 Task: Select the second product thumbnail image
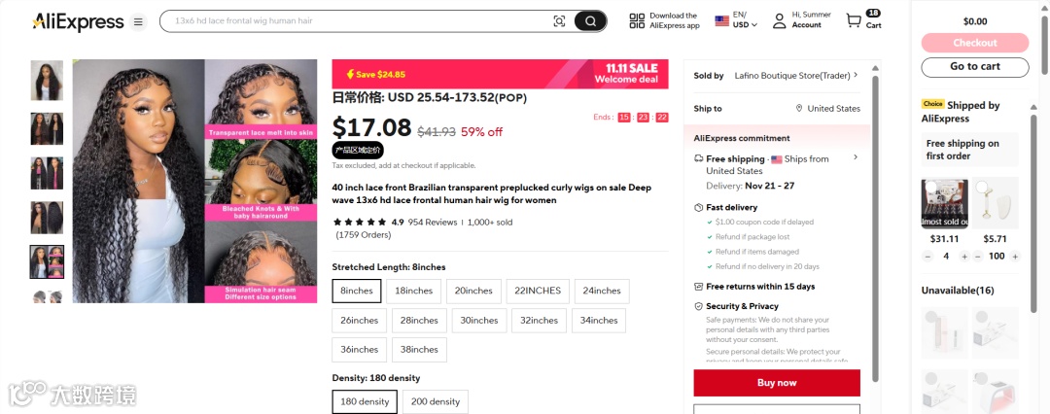47,128
